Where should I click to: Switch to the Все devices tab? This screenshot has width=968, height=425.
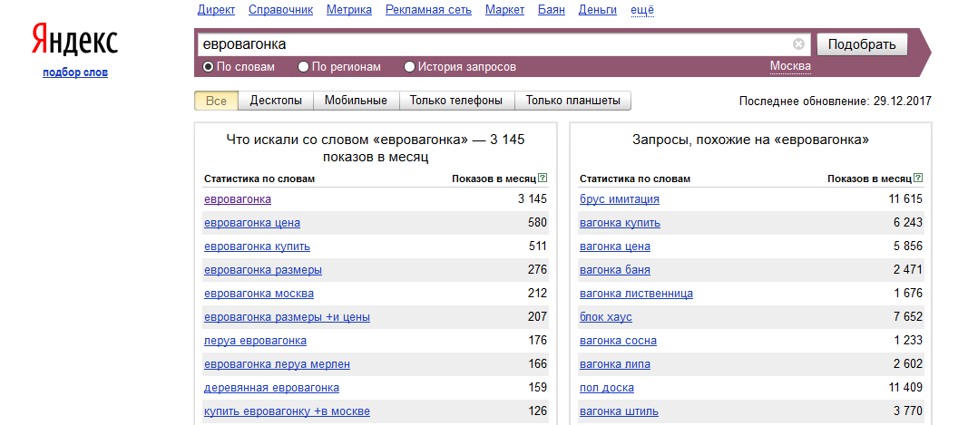(x=216, y=101)
